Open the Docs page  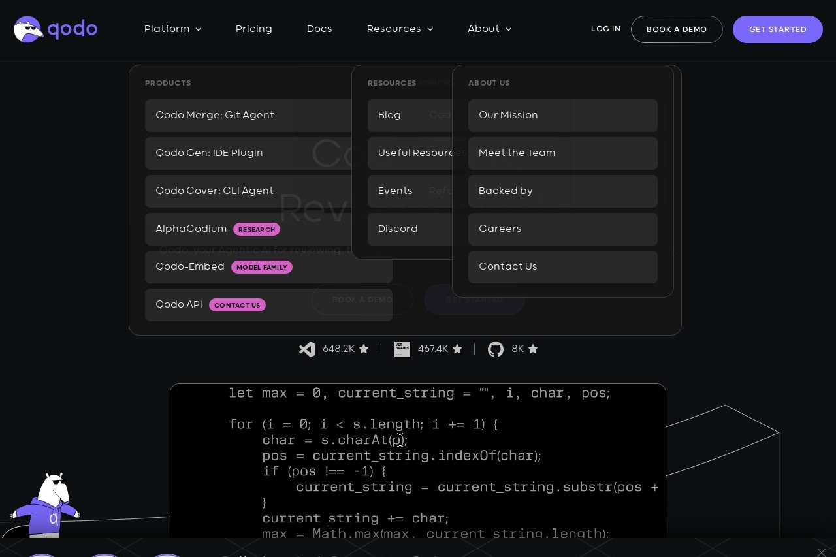[319, 29]
